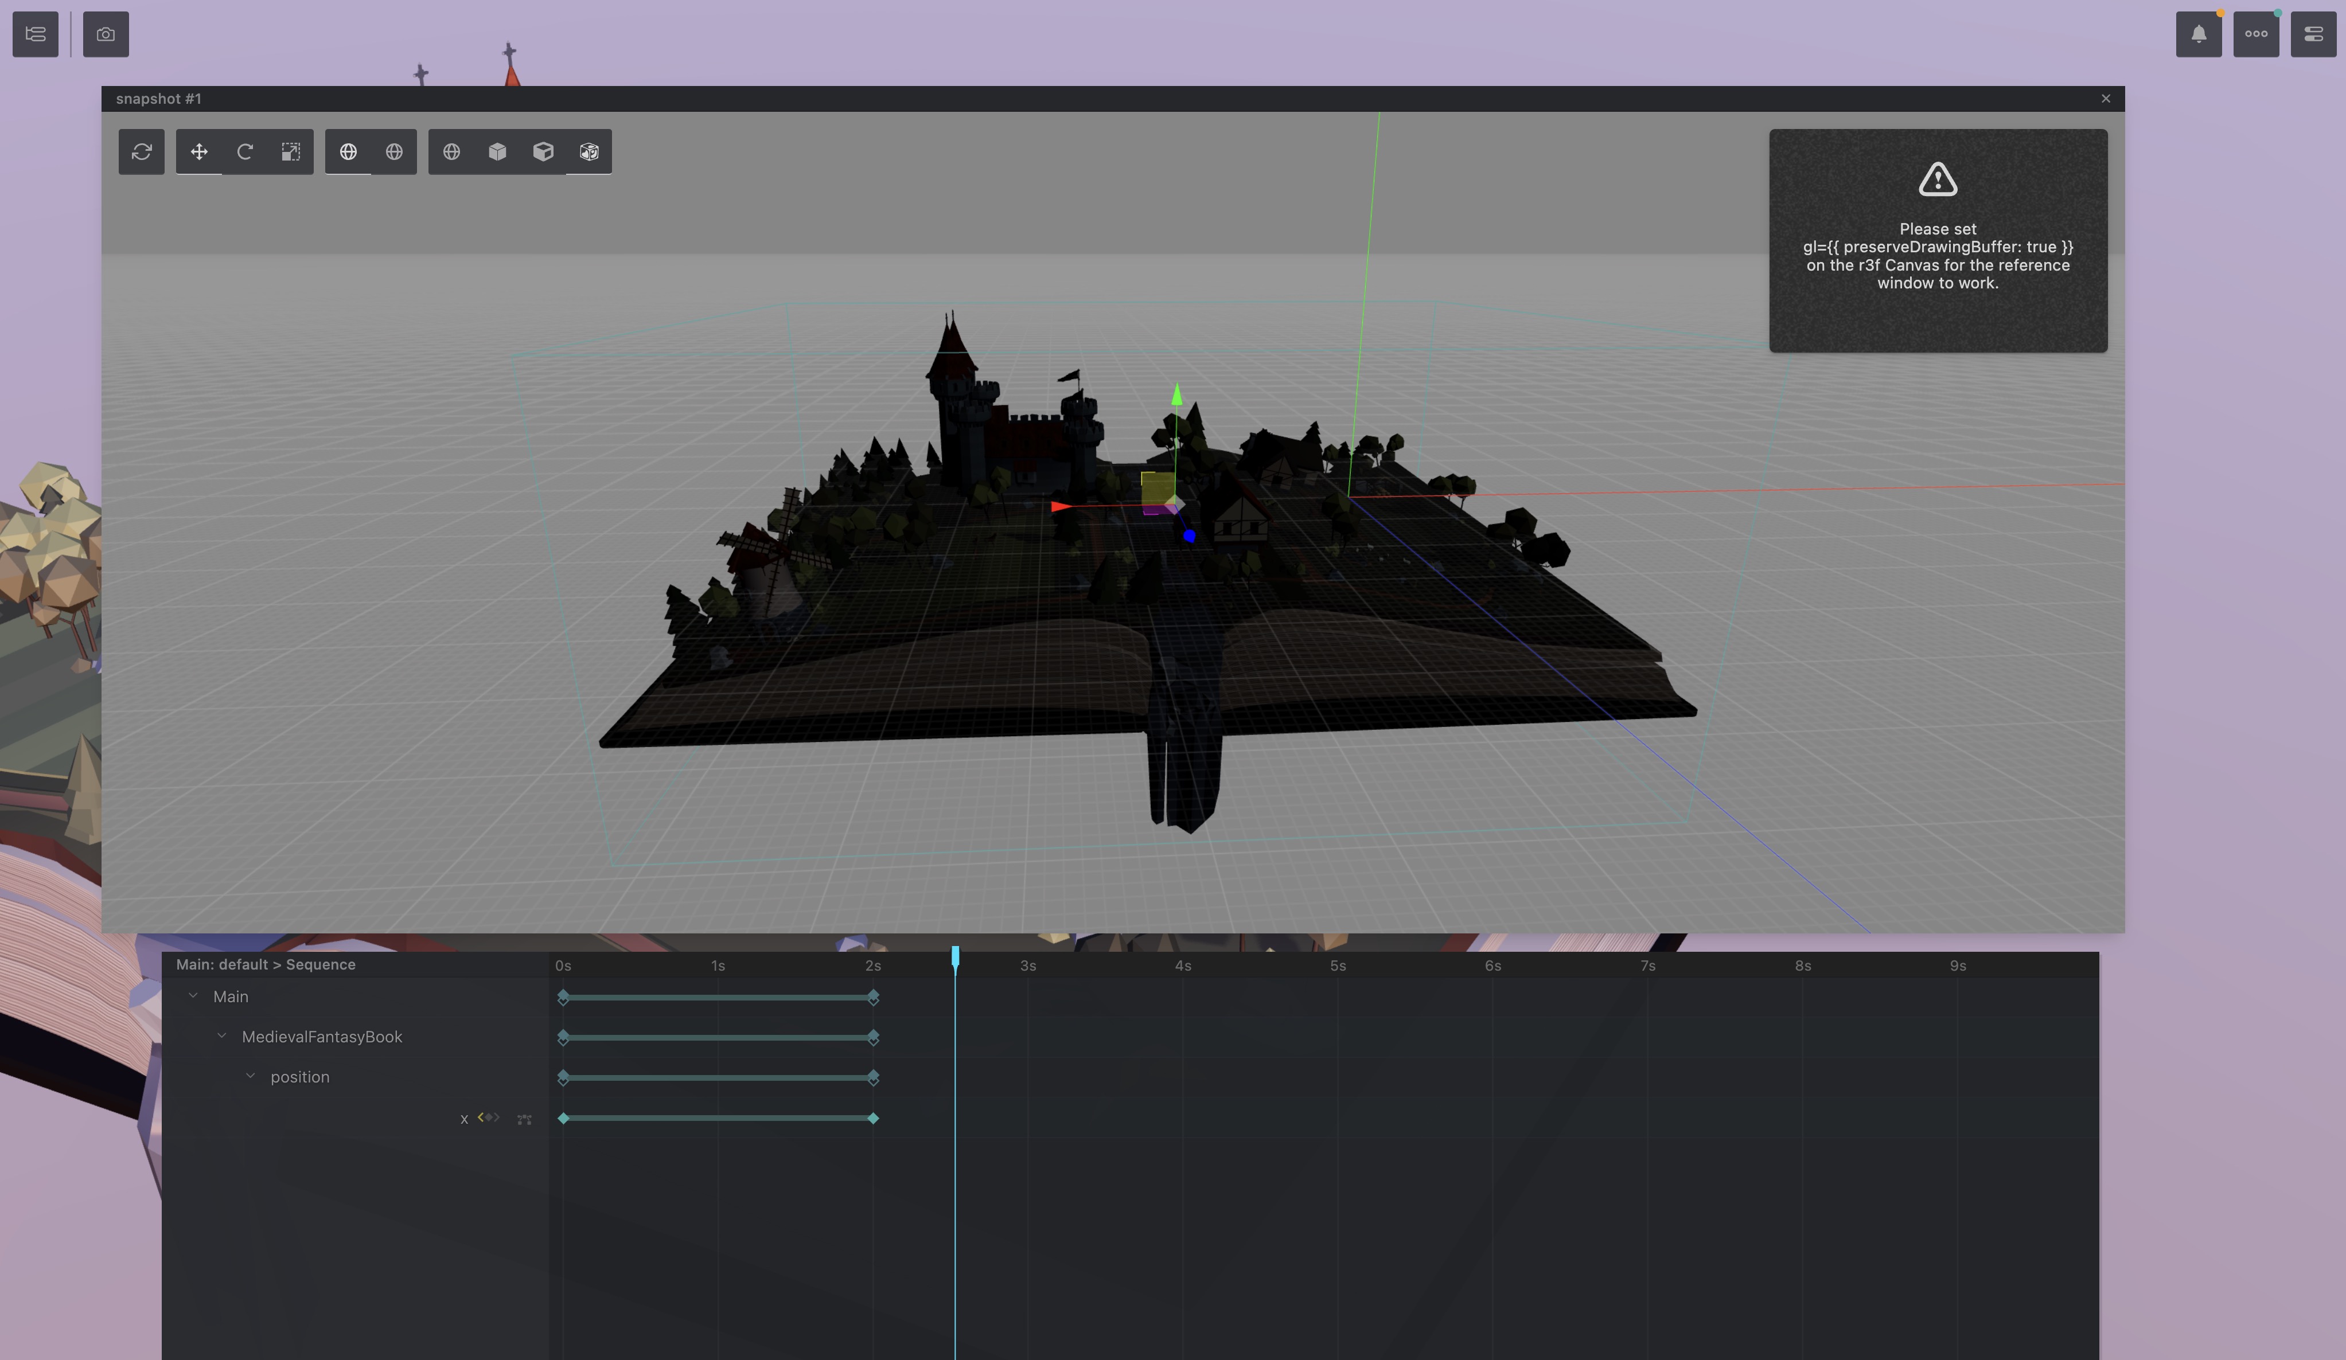Image resolution: width=2346 pixels, height=1360 pixels.
Task: Click the preserveDrawingBuffer warning message
Action: click(1937, 256)
